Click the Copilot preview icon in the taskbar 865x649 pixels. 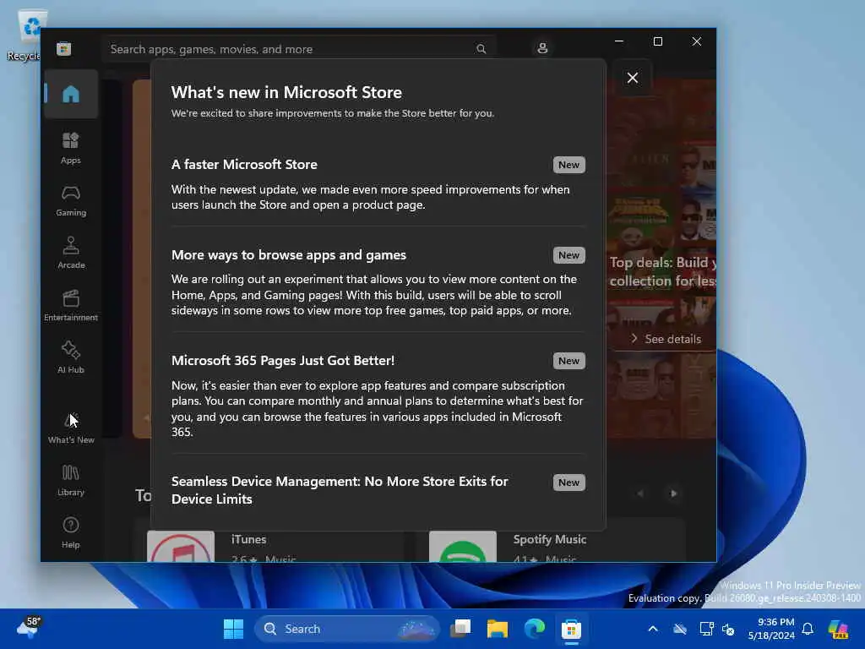tap(838, 629)
